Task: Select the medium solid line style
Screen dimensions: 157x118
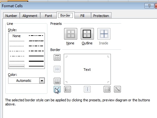Action: pyautogui.click(x=36, y=56)
